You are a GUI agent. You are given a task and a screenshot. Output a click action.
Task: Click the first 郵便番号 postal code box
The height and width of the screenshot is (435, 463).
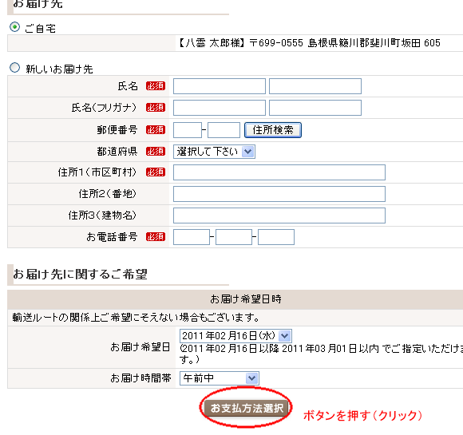point(188,130)
